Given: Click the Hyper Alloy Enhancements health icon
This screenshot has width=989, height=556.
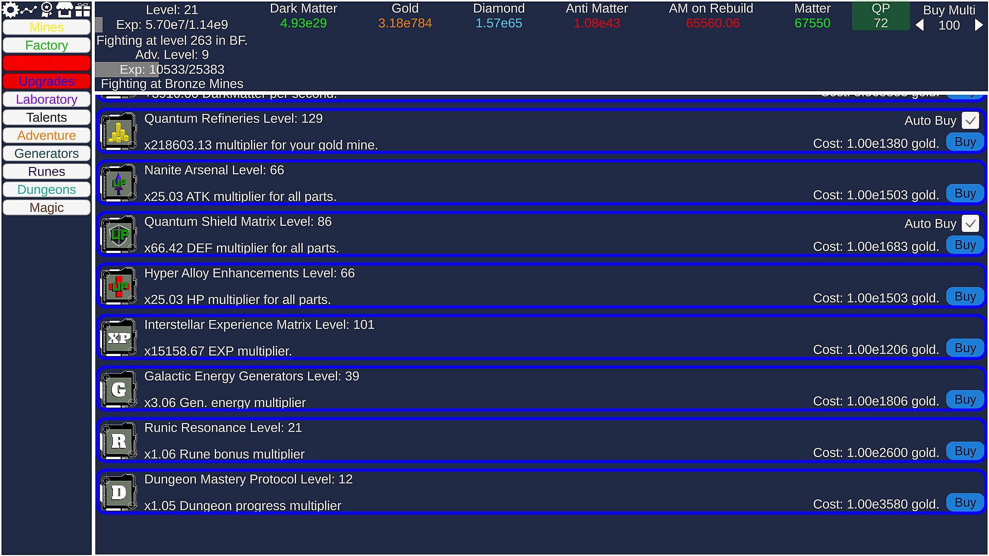Looking at the screenshot, I should coord(119,286).
